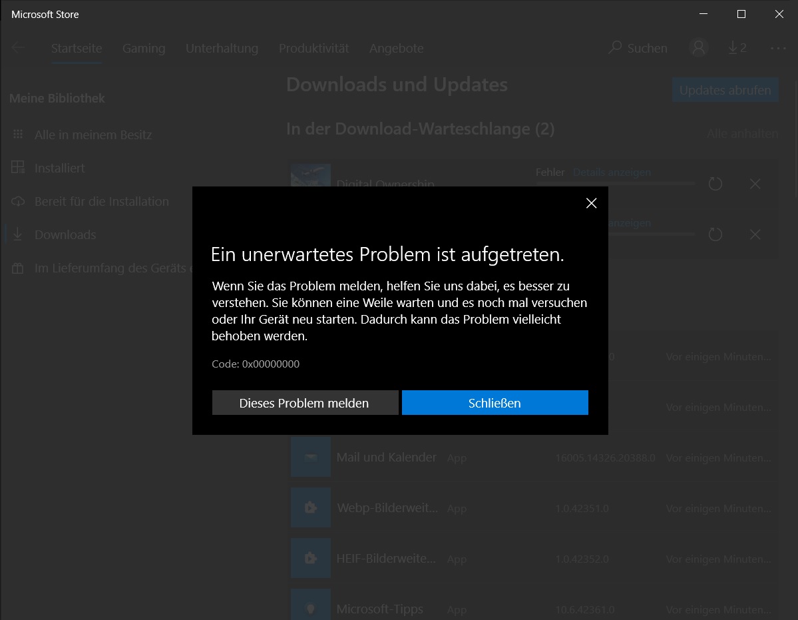Select Downloads in the sidebar
This screenshot has width=798, height=620.
[65, 234]
